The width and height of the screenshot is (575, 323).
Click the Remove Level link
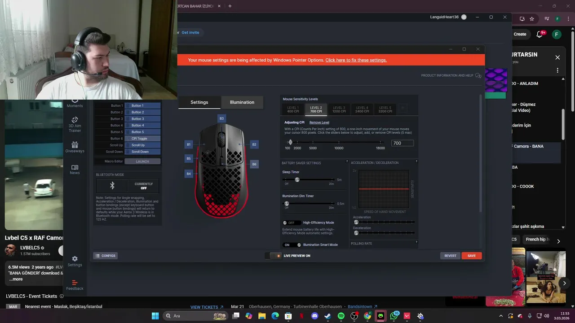(x=319, y=122)
